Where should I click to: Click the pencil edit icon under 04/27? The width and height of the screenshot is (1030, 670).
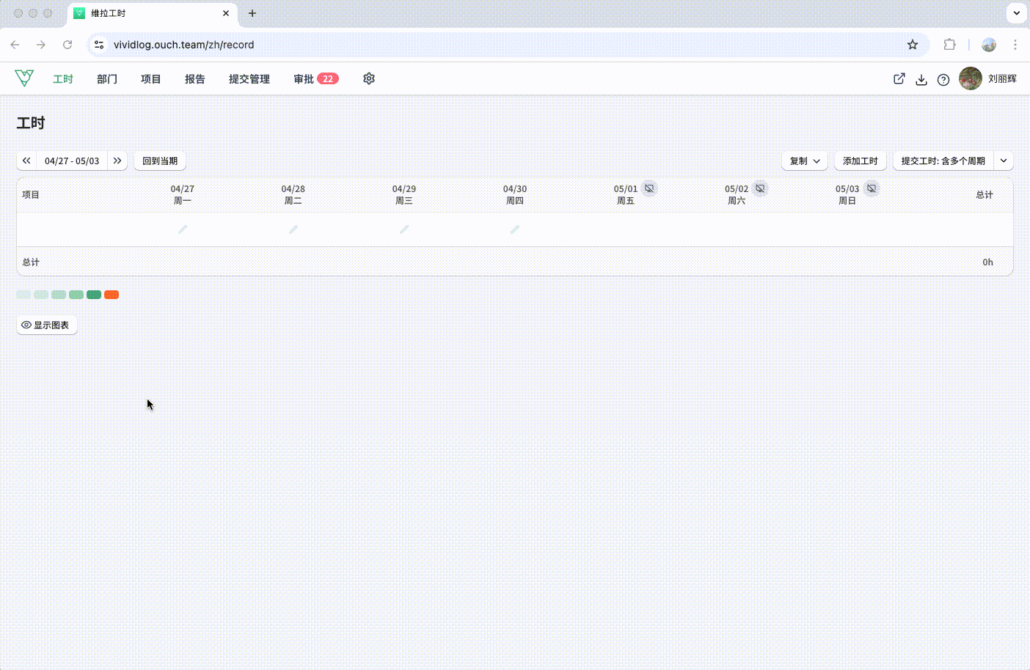[x=183, y=229]
